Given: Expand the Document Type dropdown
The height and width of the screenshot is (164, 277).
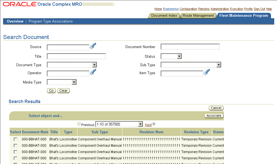Looking at the screenshot, I should click(95, 65).
